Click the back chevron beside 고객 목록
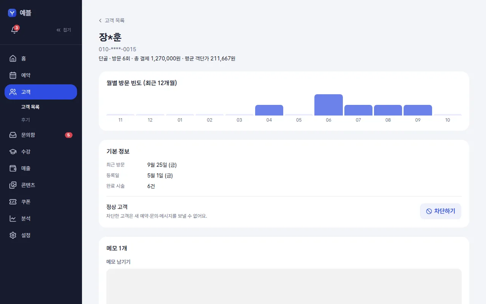Image resolution: width=486 pixels, height=304 pixels. pos(100,21)
